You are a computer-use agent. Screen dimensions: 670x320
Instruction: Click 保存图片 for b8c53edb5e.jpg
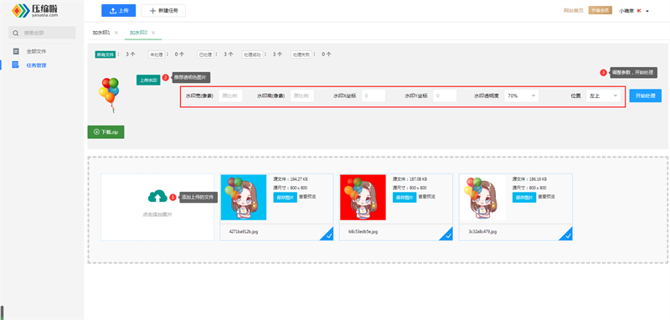[405, 198]
